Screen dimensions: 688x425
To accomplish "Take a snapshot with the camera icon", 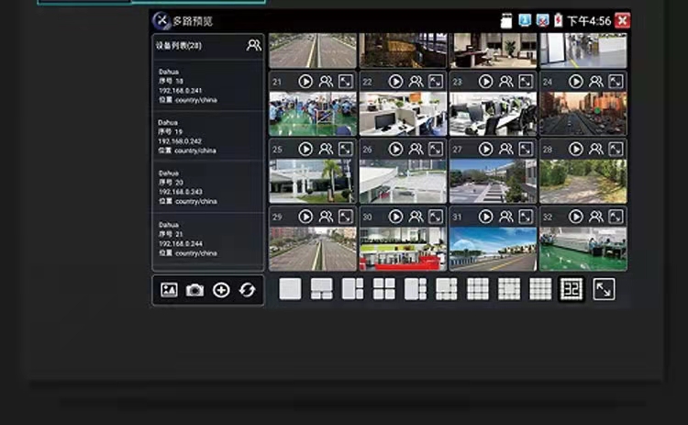I will (x=194, y=290).
